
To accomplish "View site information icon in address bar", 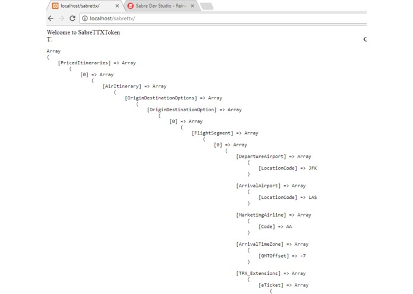I will pyautogui.click(x=85, y=18).
